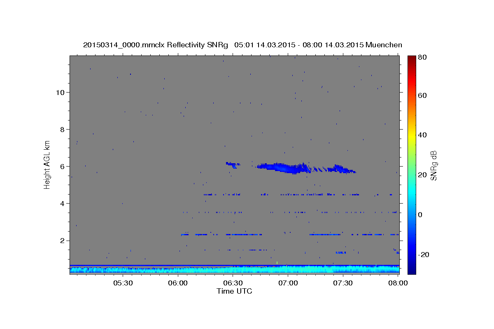Image resolution: width=494 pixels, height=329 pixels.
Task: Click the colorbar value 20
Action: (x=423, y=175)
